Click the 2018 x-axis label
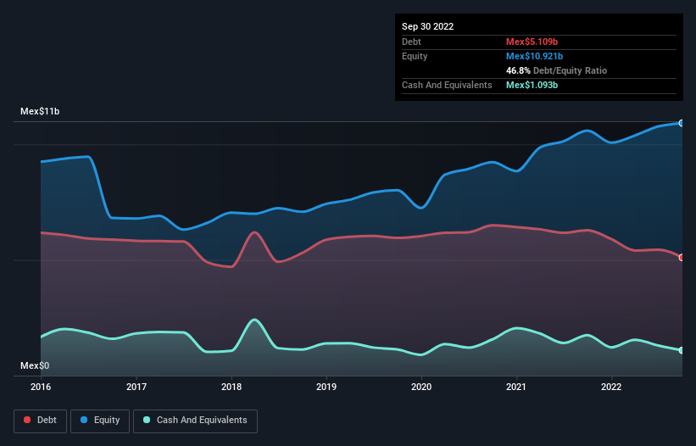Image resolution: width=696 pixels, height=446 pixels. [x=231, y=387]
